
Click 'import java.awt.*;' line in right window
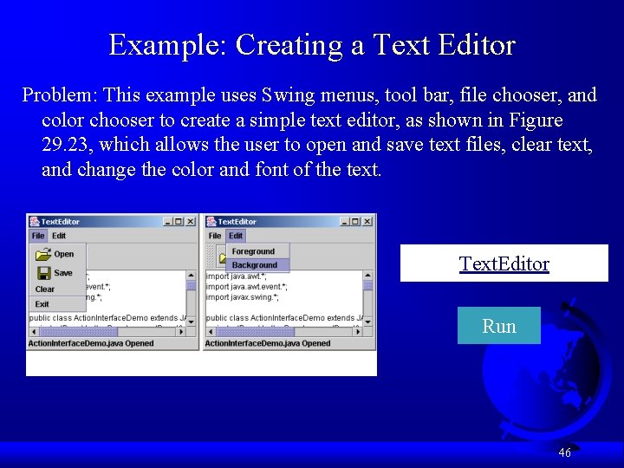click(x=237, y=276)
